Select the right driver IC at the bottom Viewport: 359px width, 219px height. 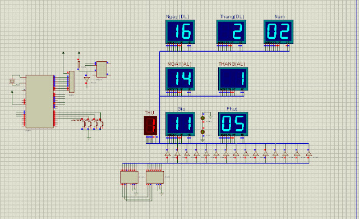155,177
